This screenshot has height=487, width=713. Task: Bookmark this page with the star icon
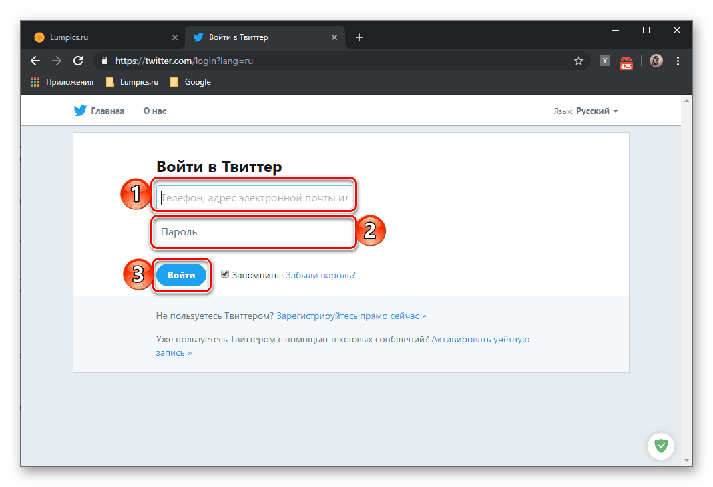pos(579,61)
